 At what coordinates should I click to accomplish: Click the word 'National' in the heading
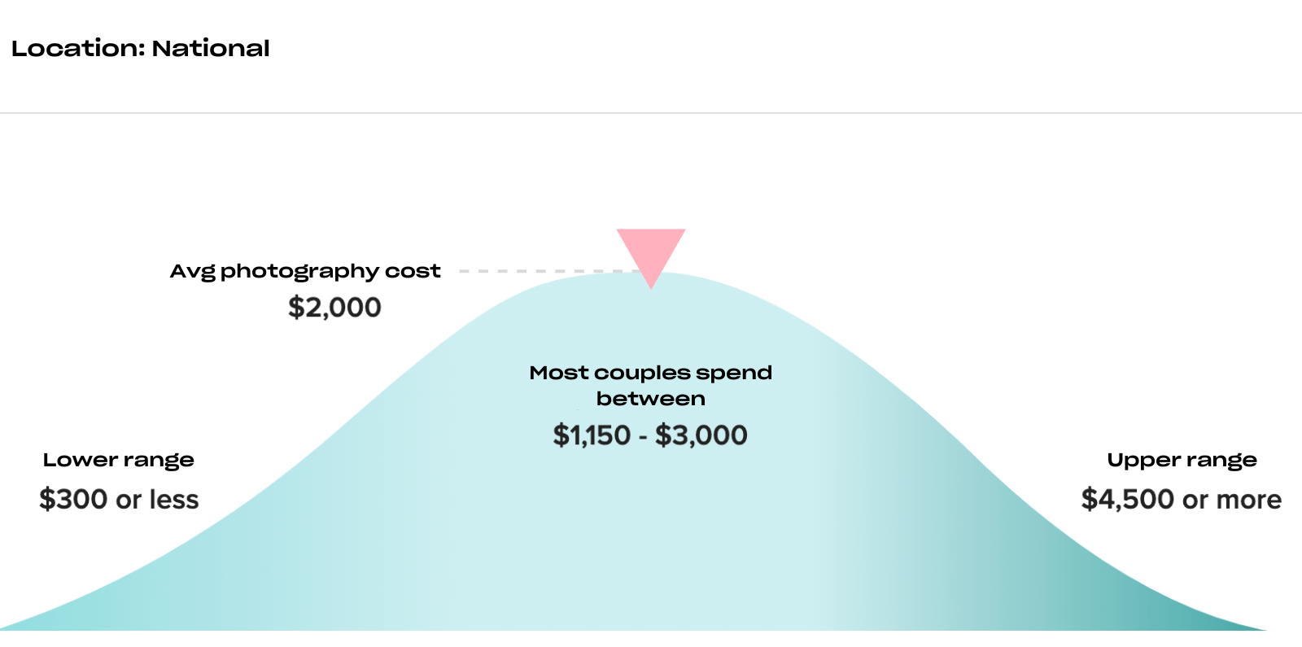tap(211, 48)
